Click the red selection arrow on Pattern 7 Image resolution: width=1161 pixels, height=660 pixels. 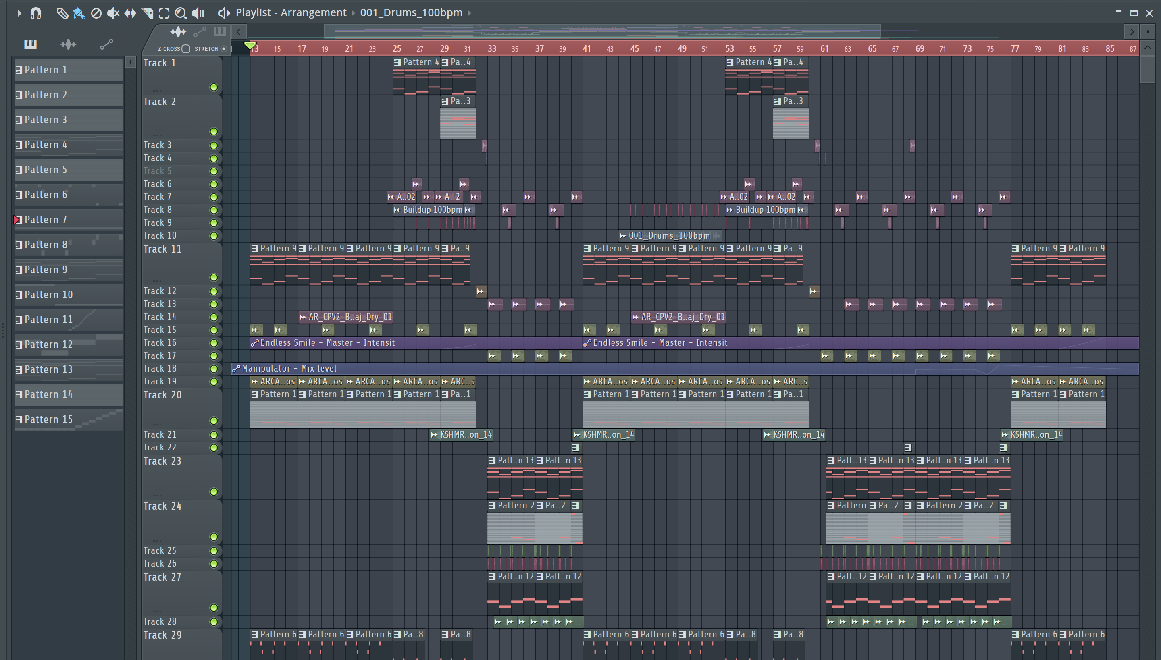(x=17, y=220)
